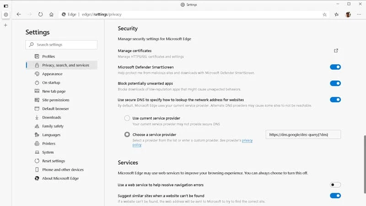Enable web service to resolve navigation errors

[x=335, y=185]
